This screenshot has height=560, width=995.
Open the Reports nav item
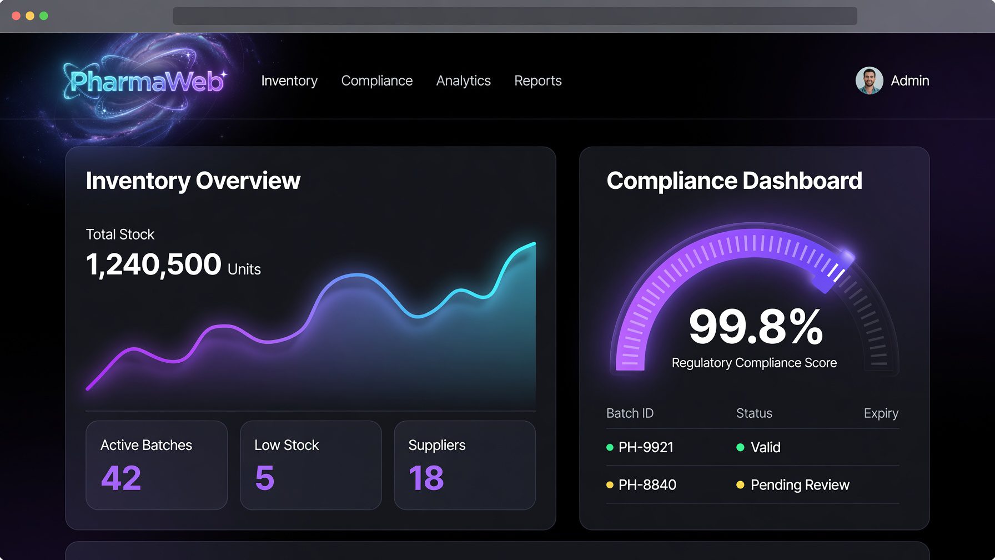[538, 81]
